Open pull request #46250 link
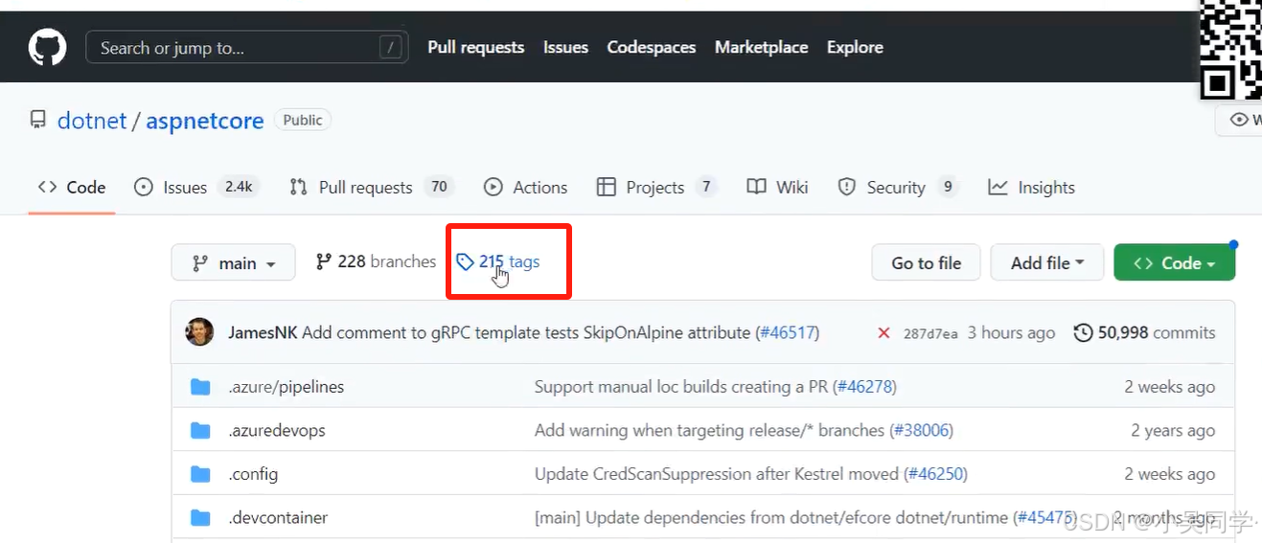The width and height of the screenshot is (1262, 543). tap(935, 474)
